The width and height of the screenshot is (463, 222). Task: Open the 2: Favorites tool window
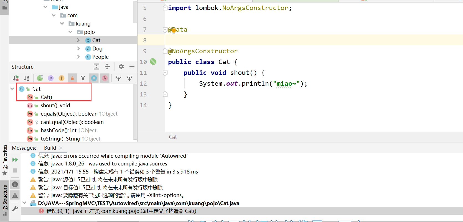(x=5, y=157)
